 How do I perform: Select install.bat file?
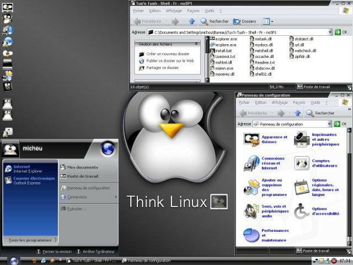pyautogui.click(x=221, y=51)
